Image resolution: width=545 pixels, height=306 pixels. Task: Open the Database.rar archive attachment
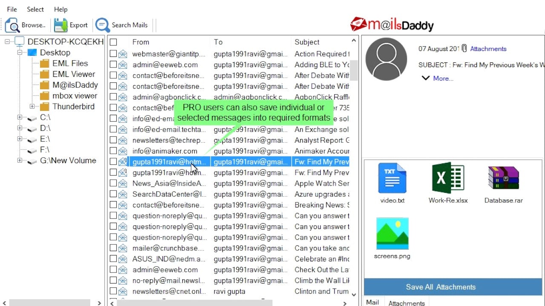tap(503, 178)
